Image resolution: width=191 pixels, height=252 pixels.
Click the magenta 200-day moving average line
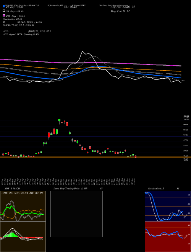[91, 63]
